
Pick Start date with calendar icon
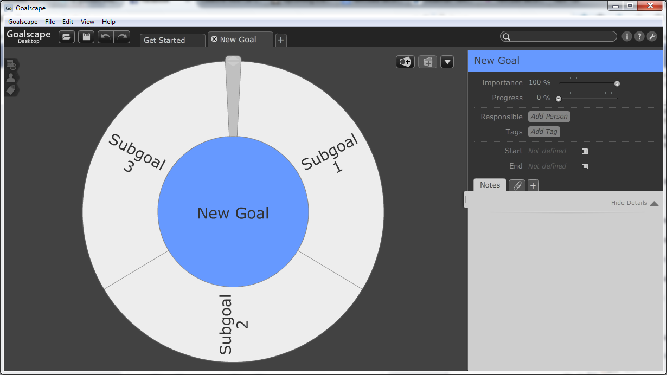tap(585, 151)
